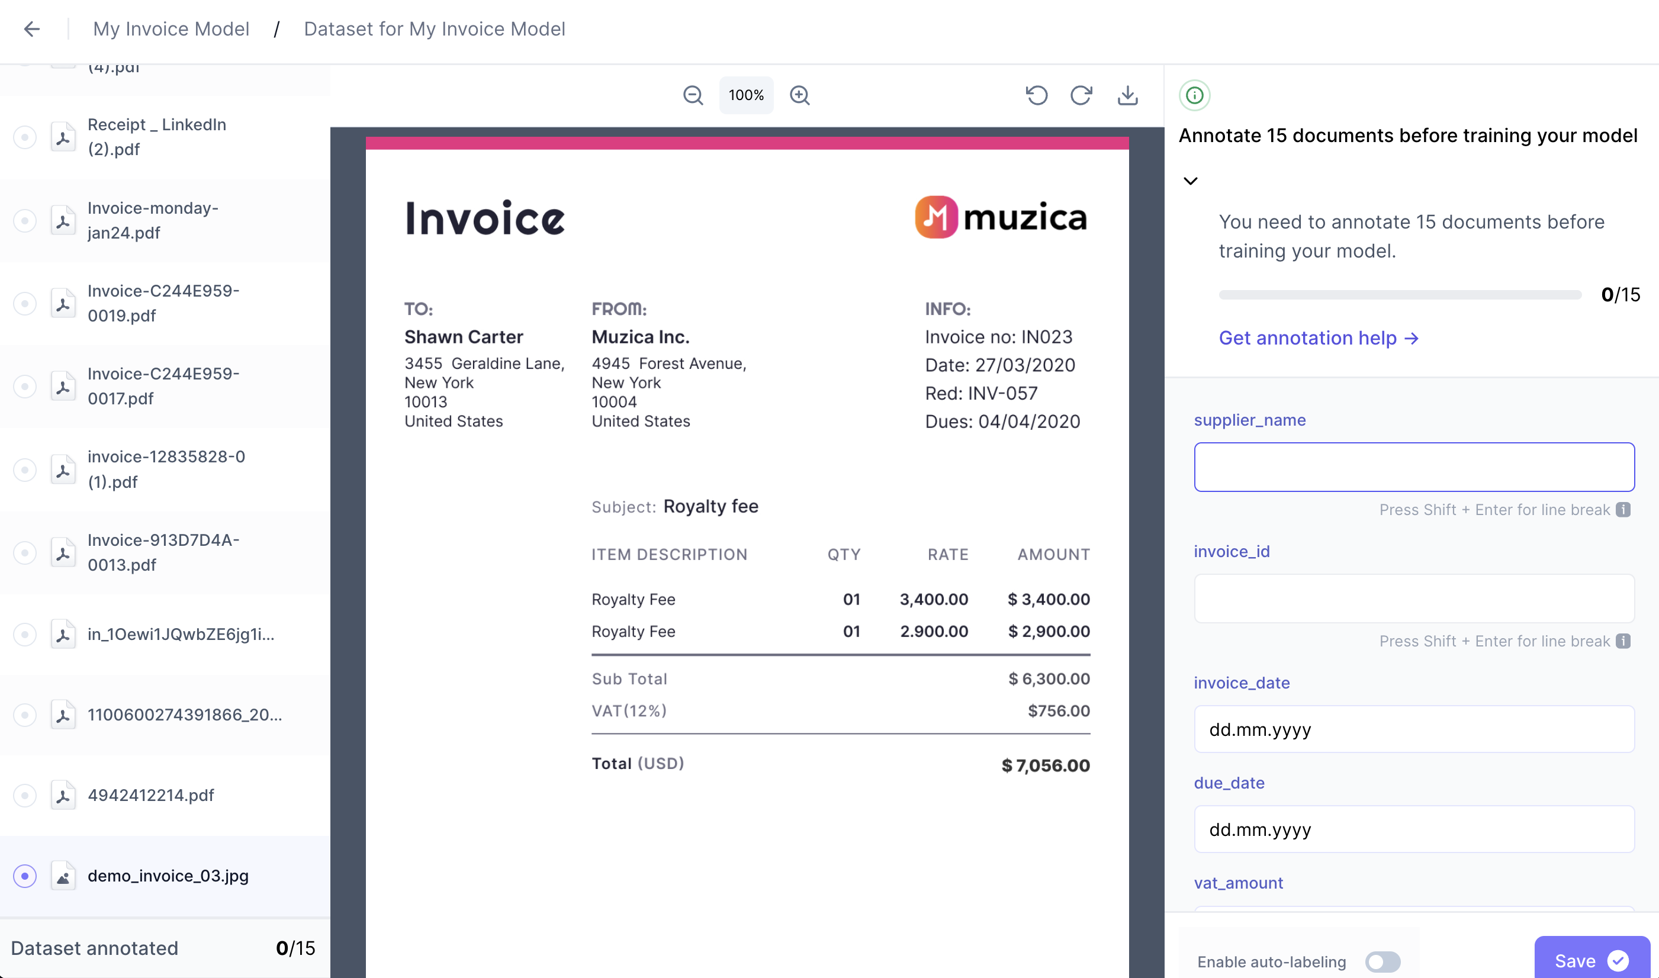The image size is (1659, 978).
Task: Click the PDF icon for Invoice-C244E959-0019.pdf
Action: (63, 303)
